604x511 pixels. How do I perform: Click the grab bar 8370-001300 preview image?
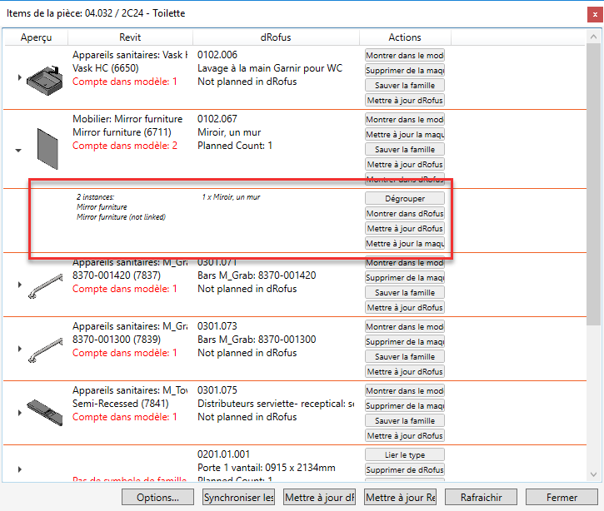(x=44, y=350)
